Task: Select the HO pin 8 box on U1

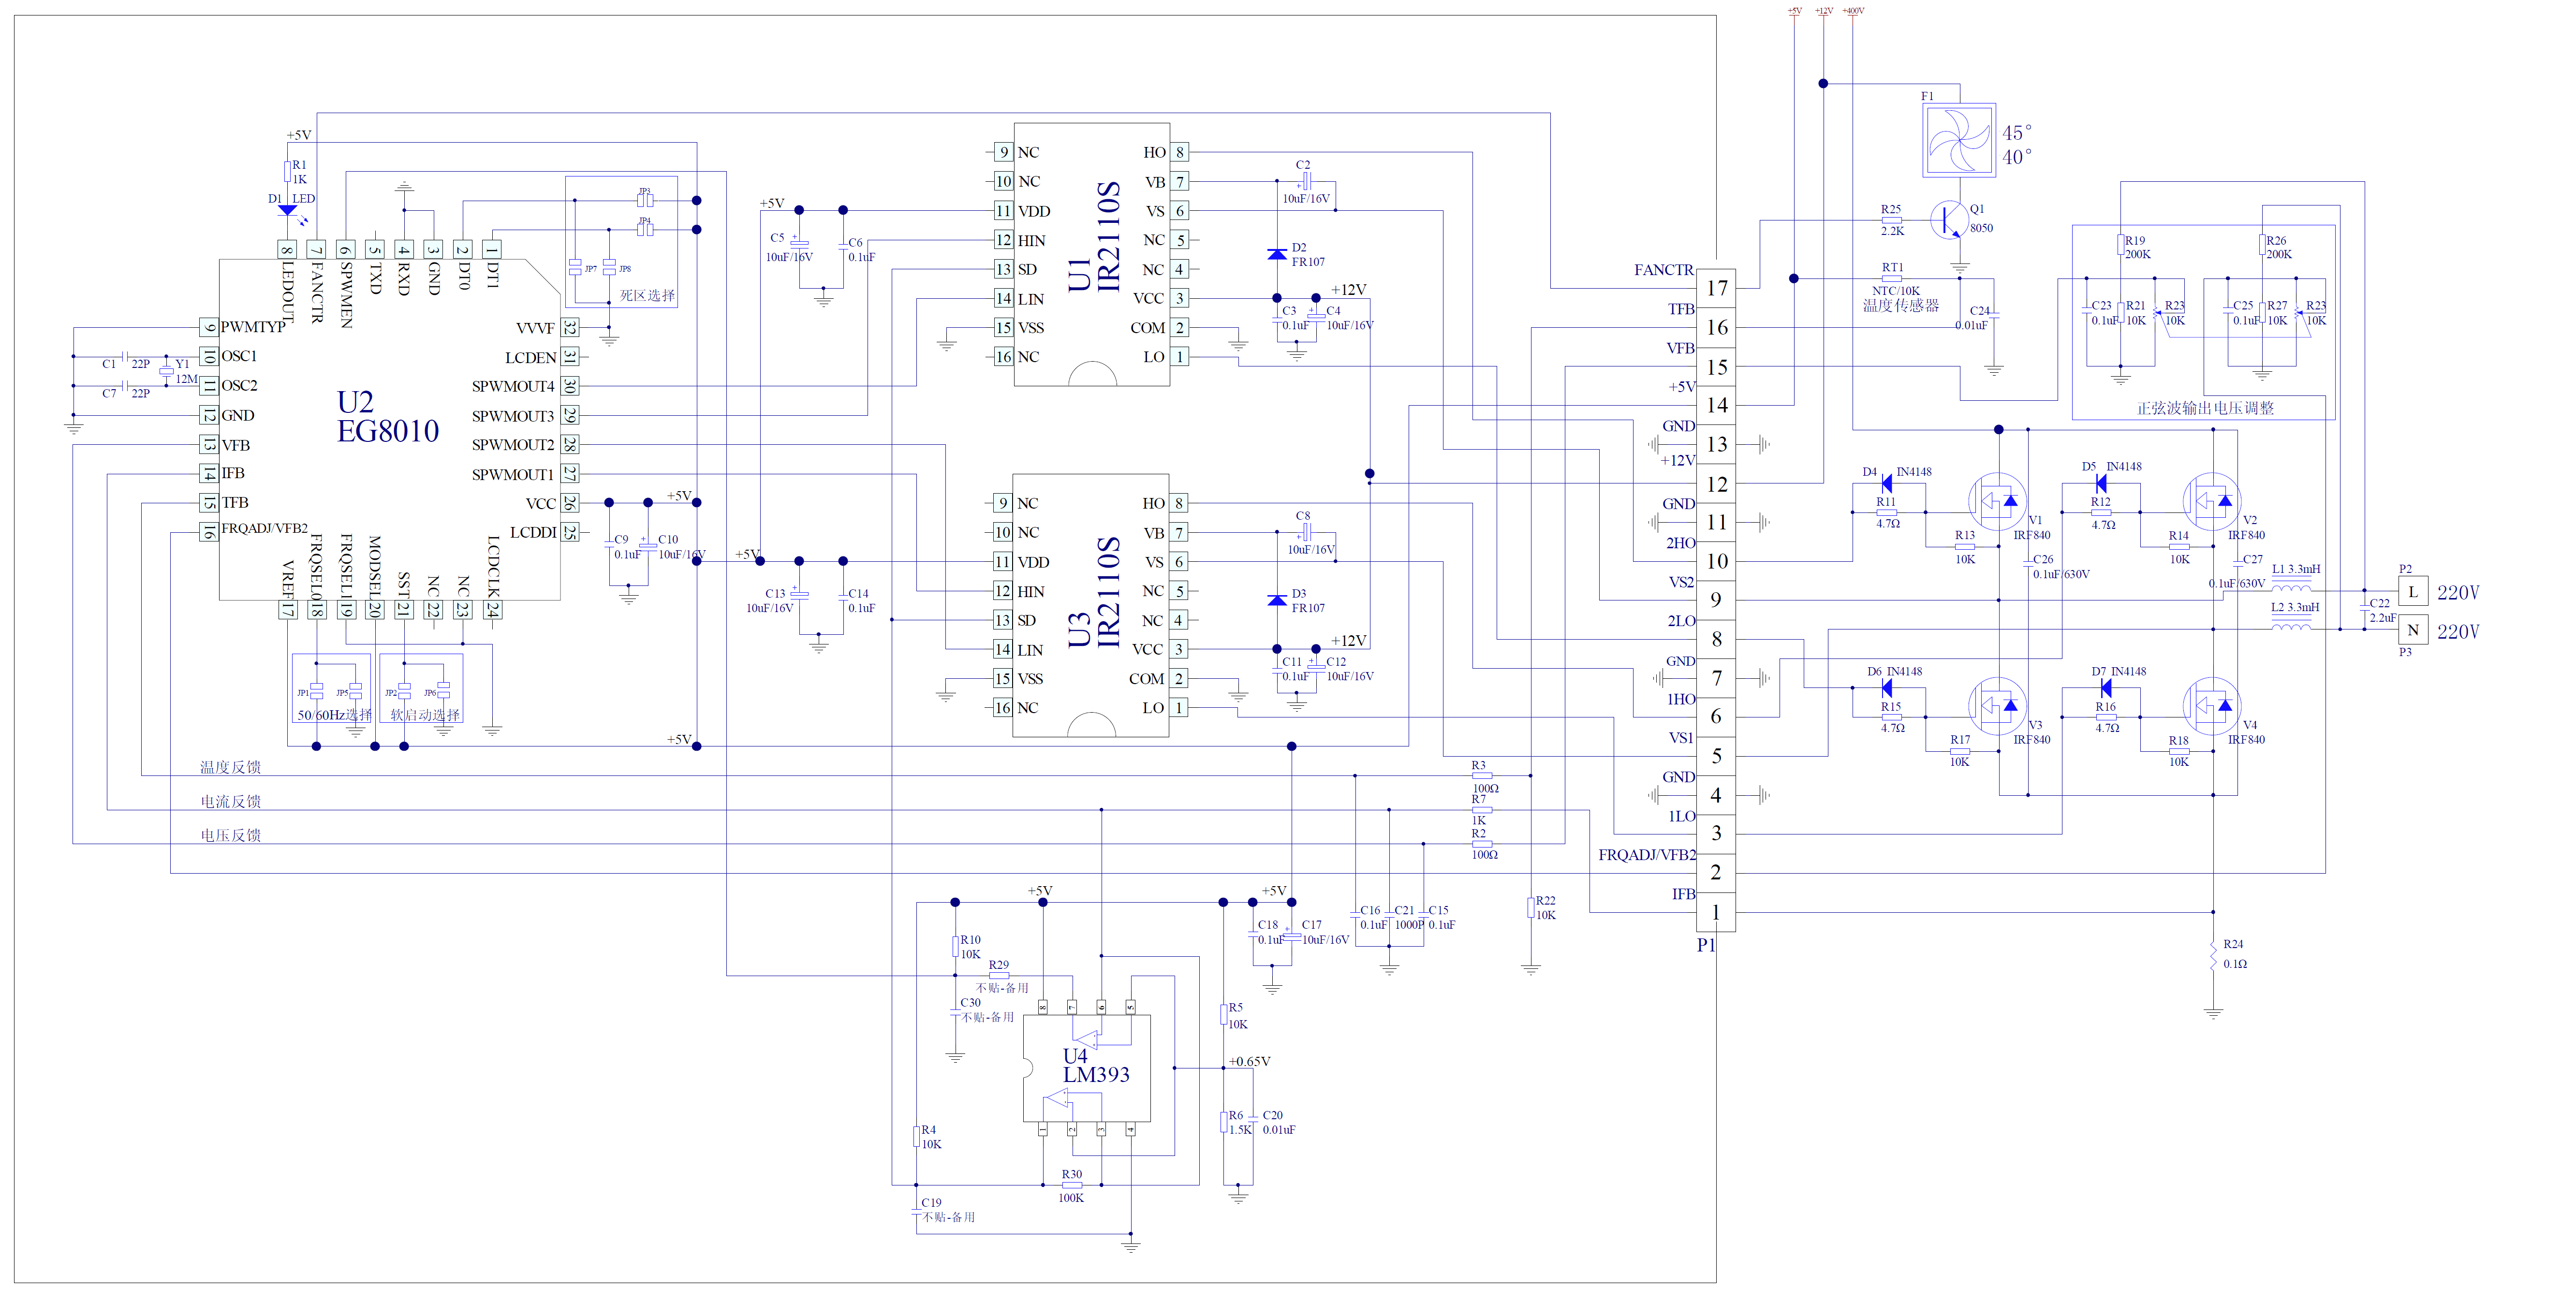Action: pos(1180,152)
